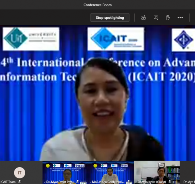
Task: Click the ICAIT Team name label
Action: coord(8,182)
